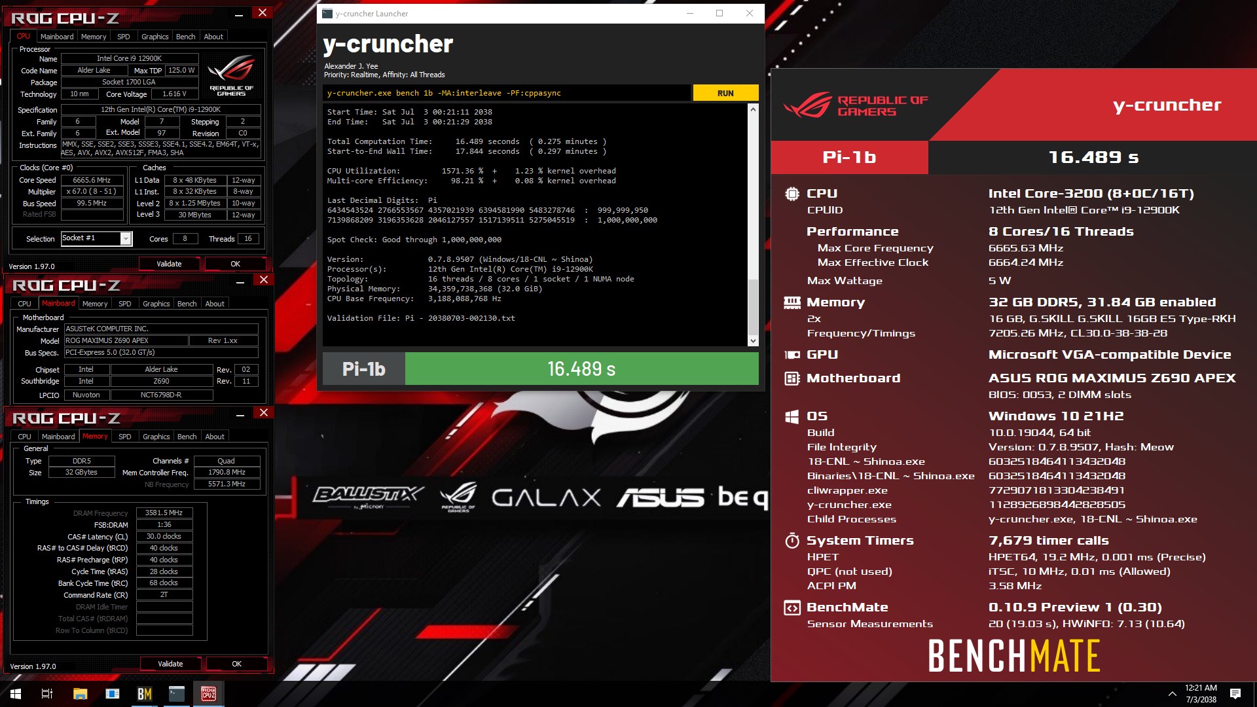Click the taskbar clock showing 12:21 AM
Image resolution: width=1257 pixels, height=707 pixels.
(x=1201, y=694)
